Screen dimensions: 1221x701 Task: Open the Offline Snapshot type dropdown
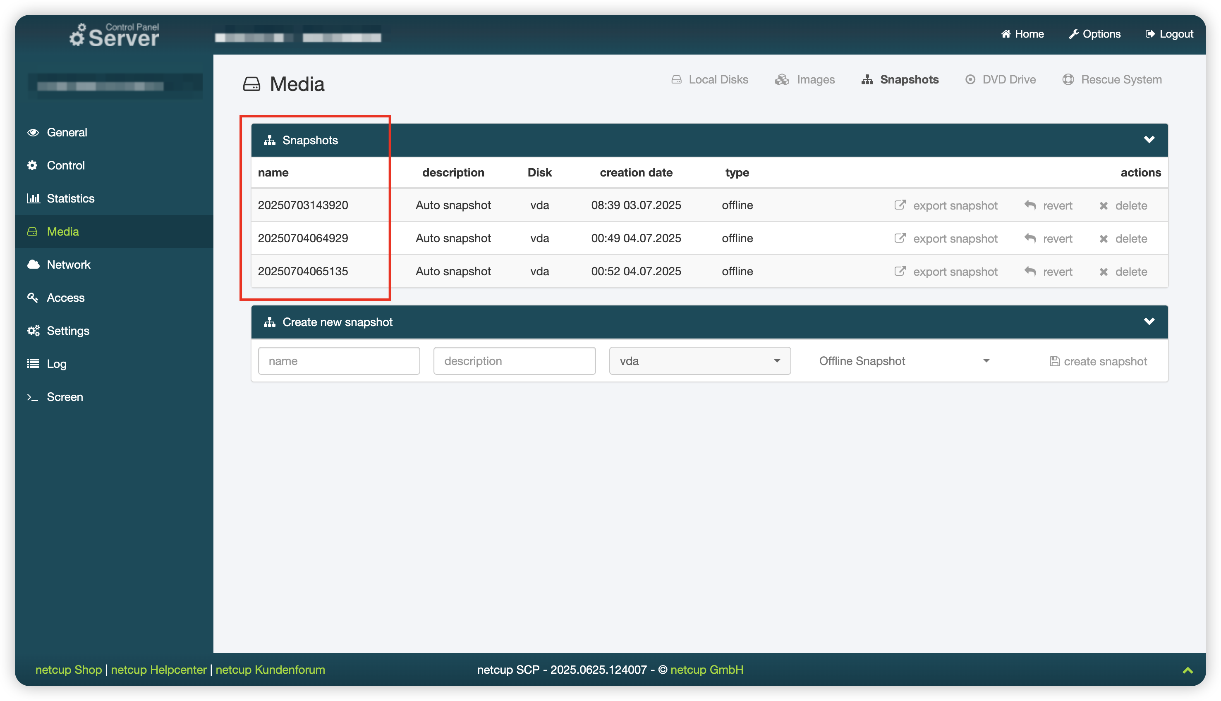[904, 360]
